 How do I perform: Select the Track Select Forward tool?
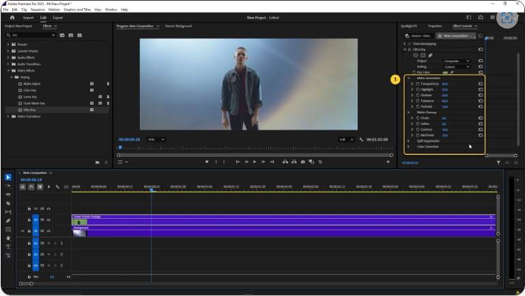click(8, 186)
